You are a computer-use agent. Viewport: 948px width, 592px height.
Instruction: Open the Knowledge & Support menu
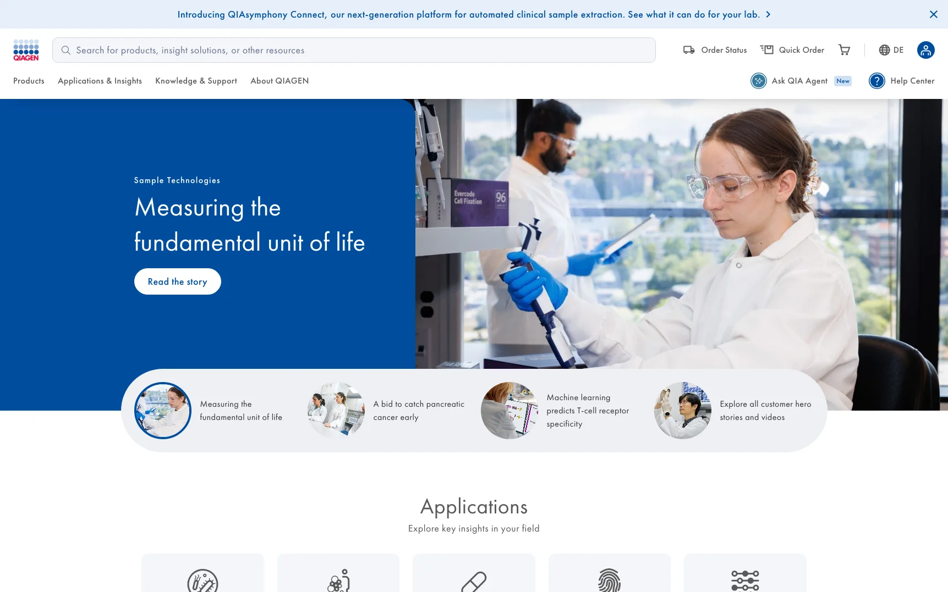pos(196,81)
